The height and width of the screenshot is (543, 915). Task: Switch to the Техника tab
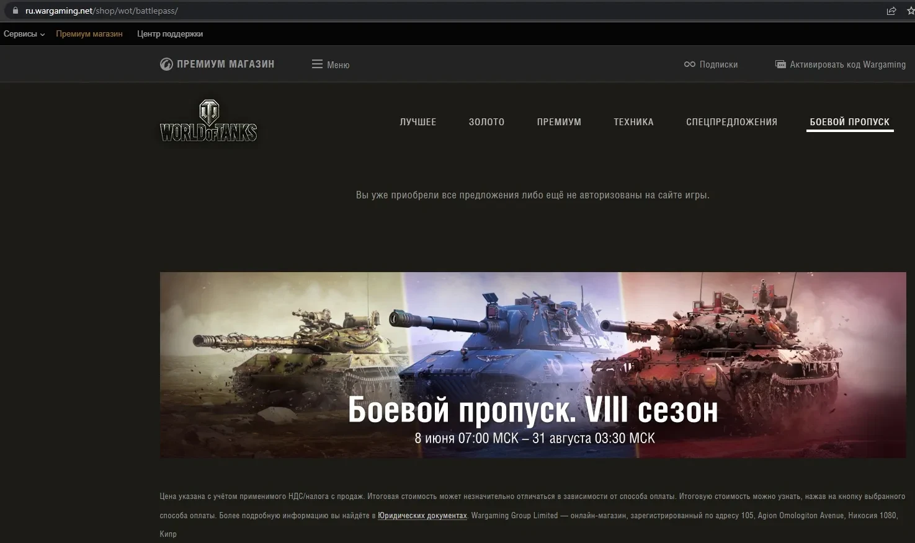click(633, 122)
